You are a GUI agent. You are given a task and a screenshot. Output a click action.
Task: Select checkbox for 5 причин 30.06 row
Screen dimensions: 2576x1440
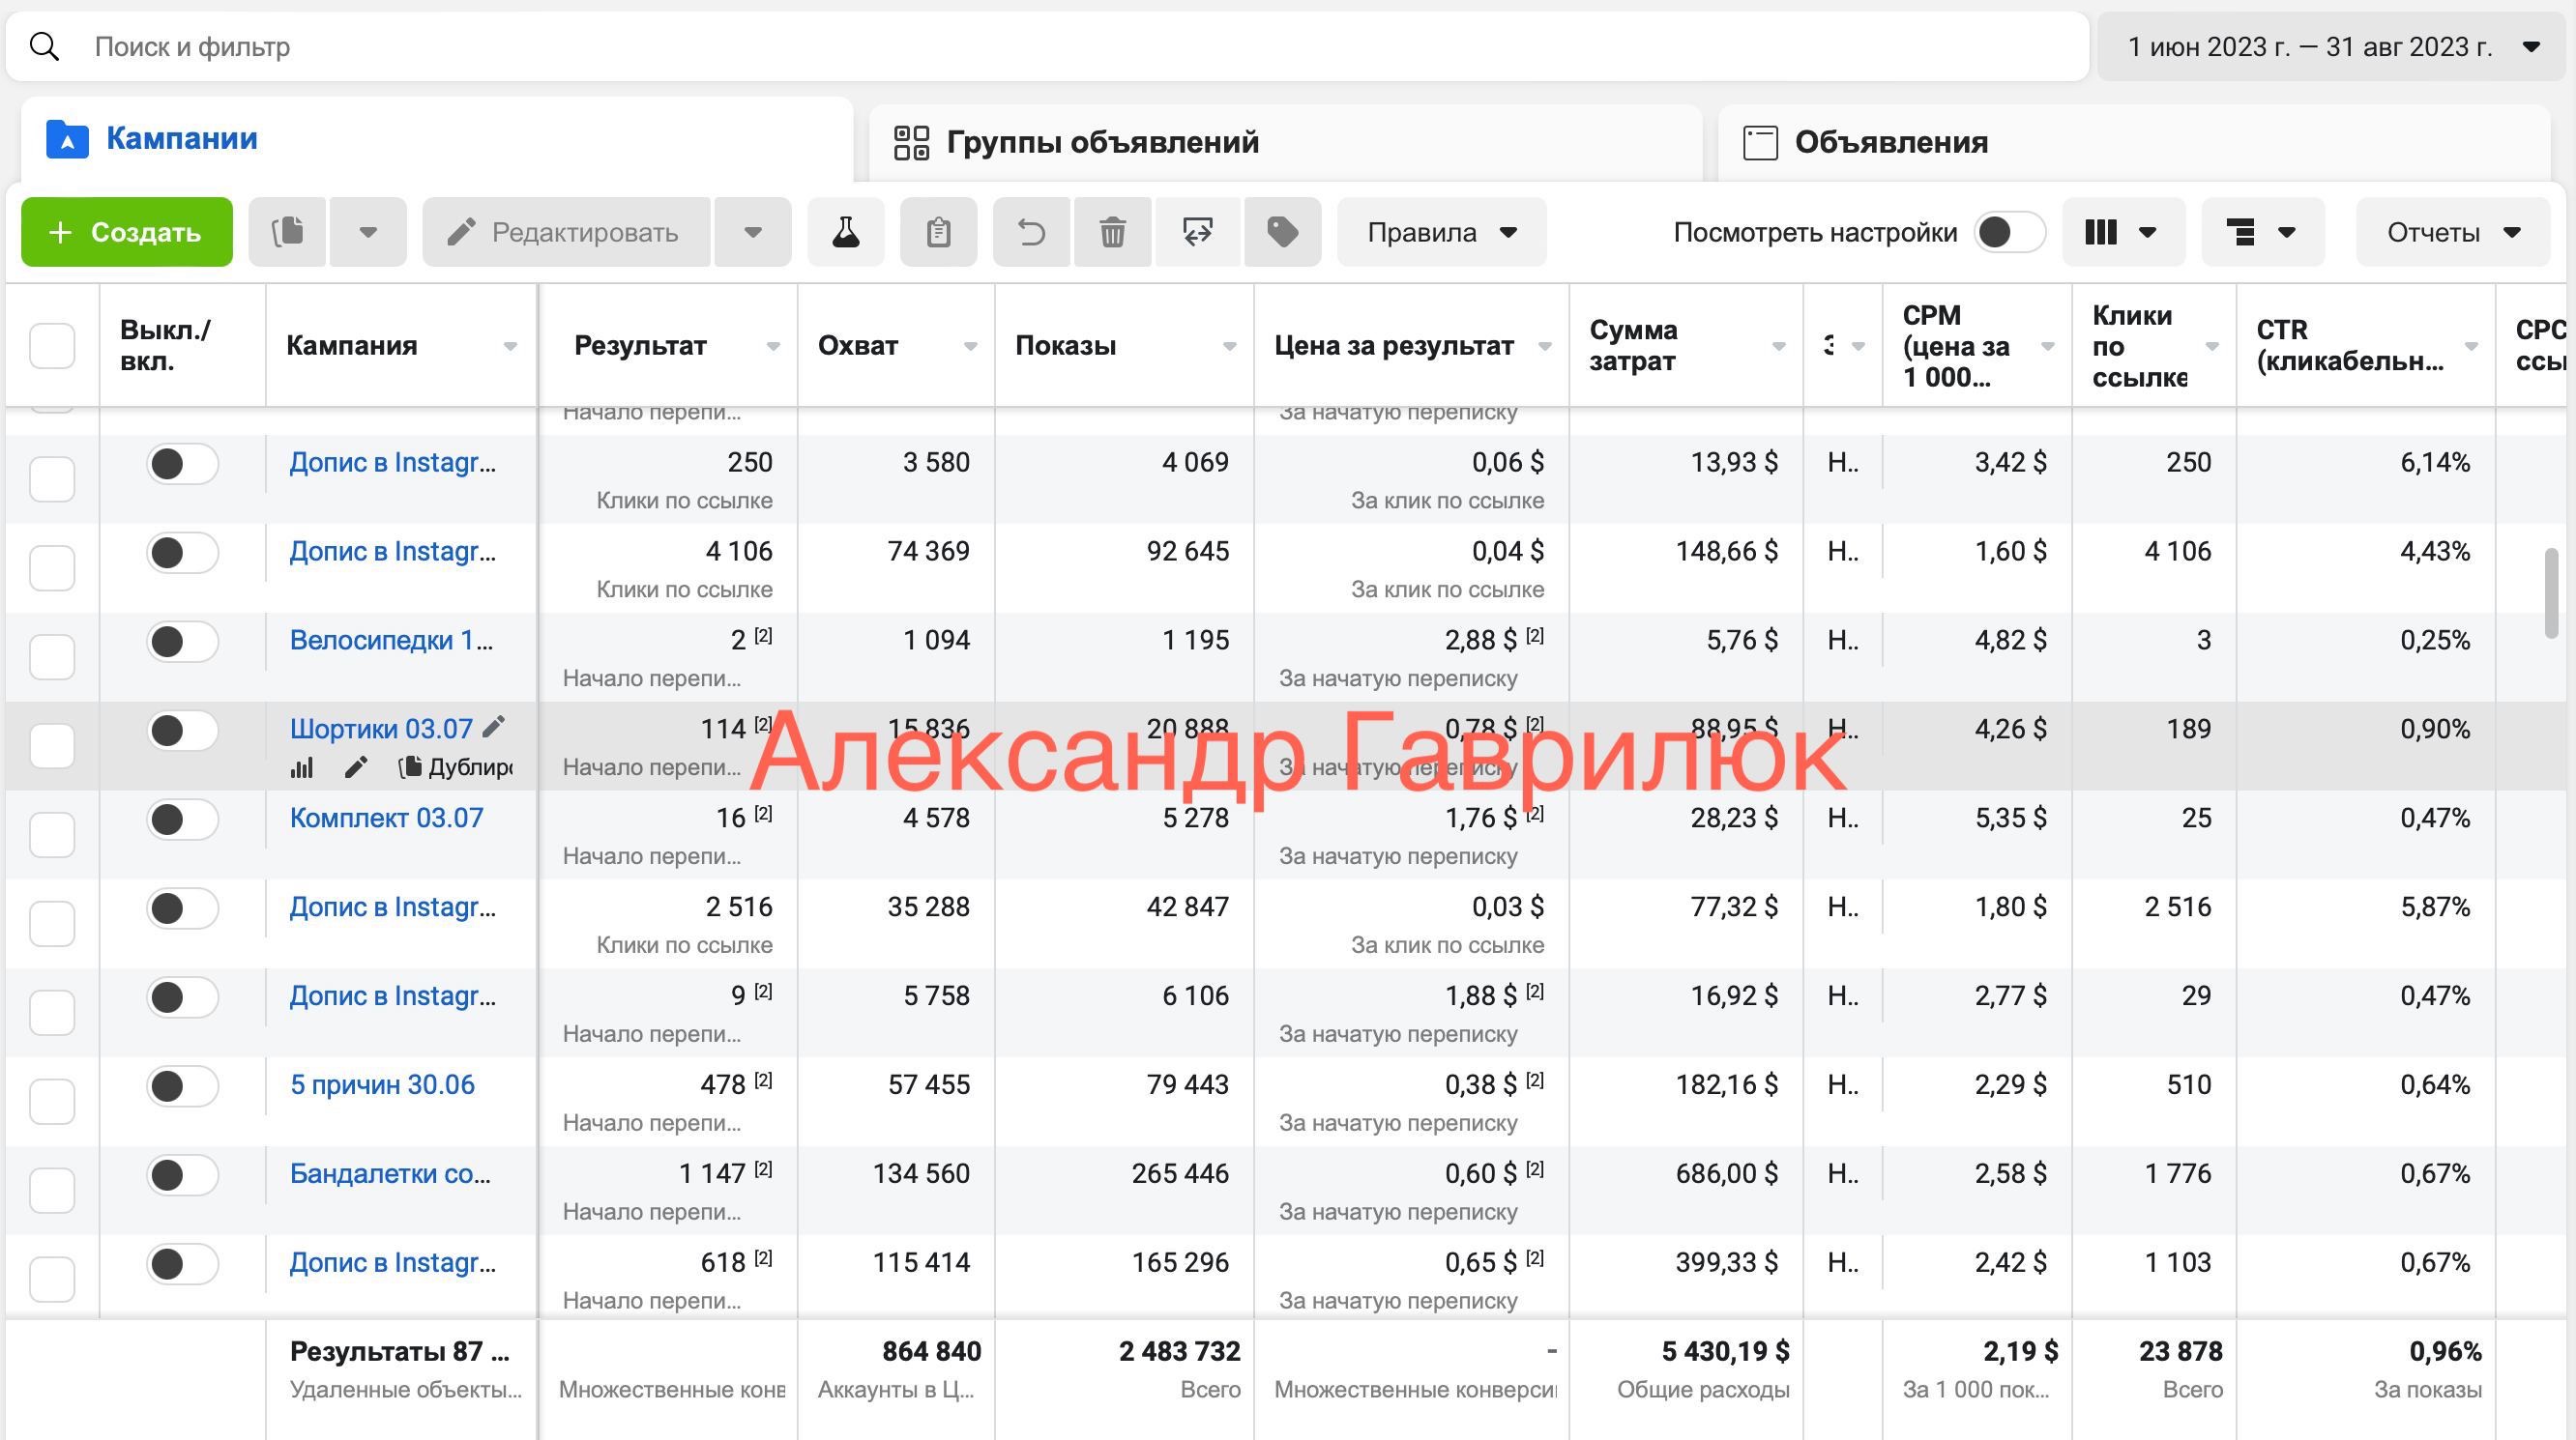(x=52, y=1100)
